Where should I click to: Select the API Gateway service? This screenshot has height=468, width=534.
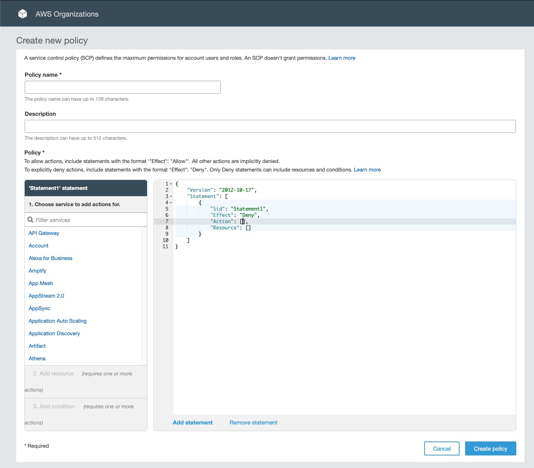(x=43, y=233)
